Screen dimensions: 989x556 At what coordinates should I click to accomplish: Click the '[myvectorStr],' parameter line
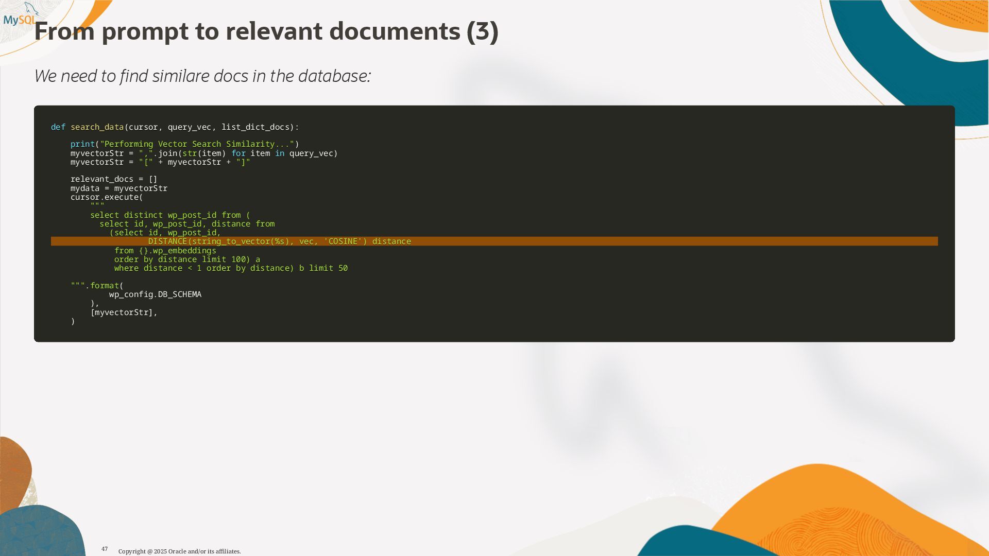click(124, 312)
